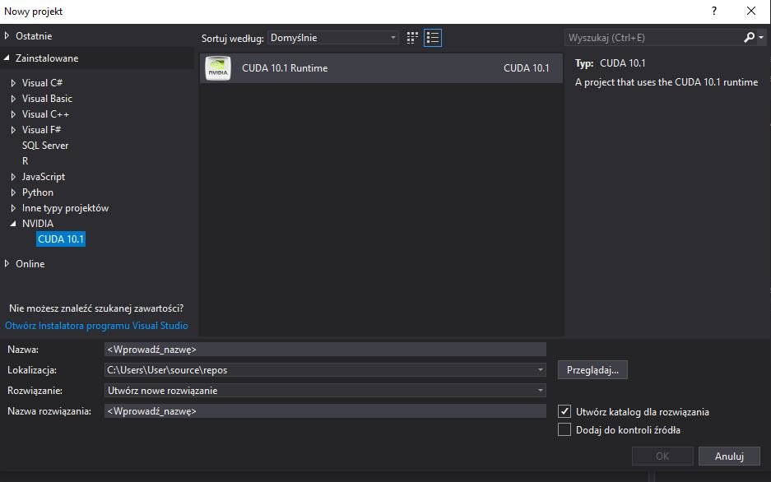Expand the Ostatnie section
Image resolution: width=771 pixels, height=482 pixels.
coord(7,35)
